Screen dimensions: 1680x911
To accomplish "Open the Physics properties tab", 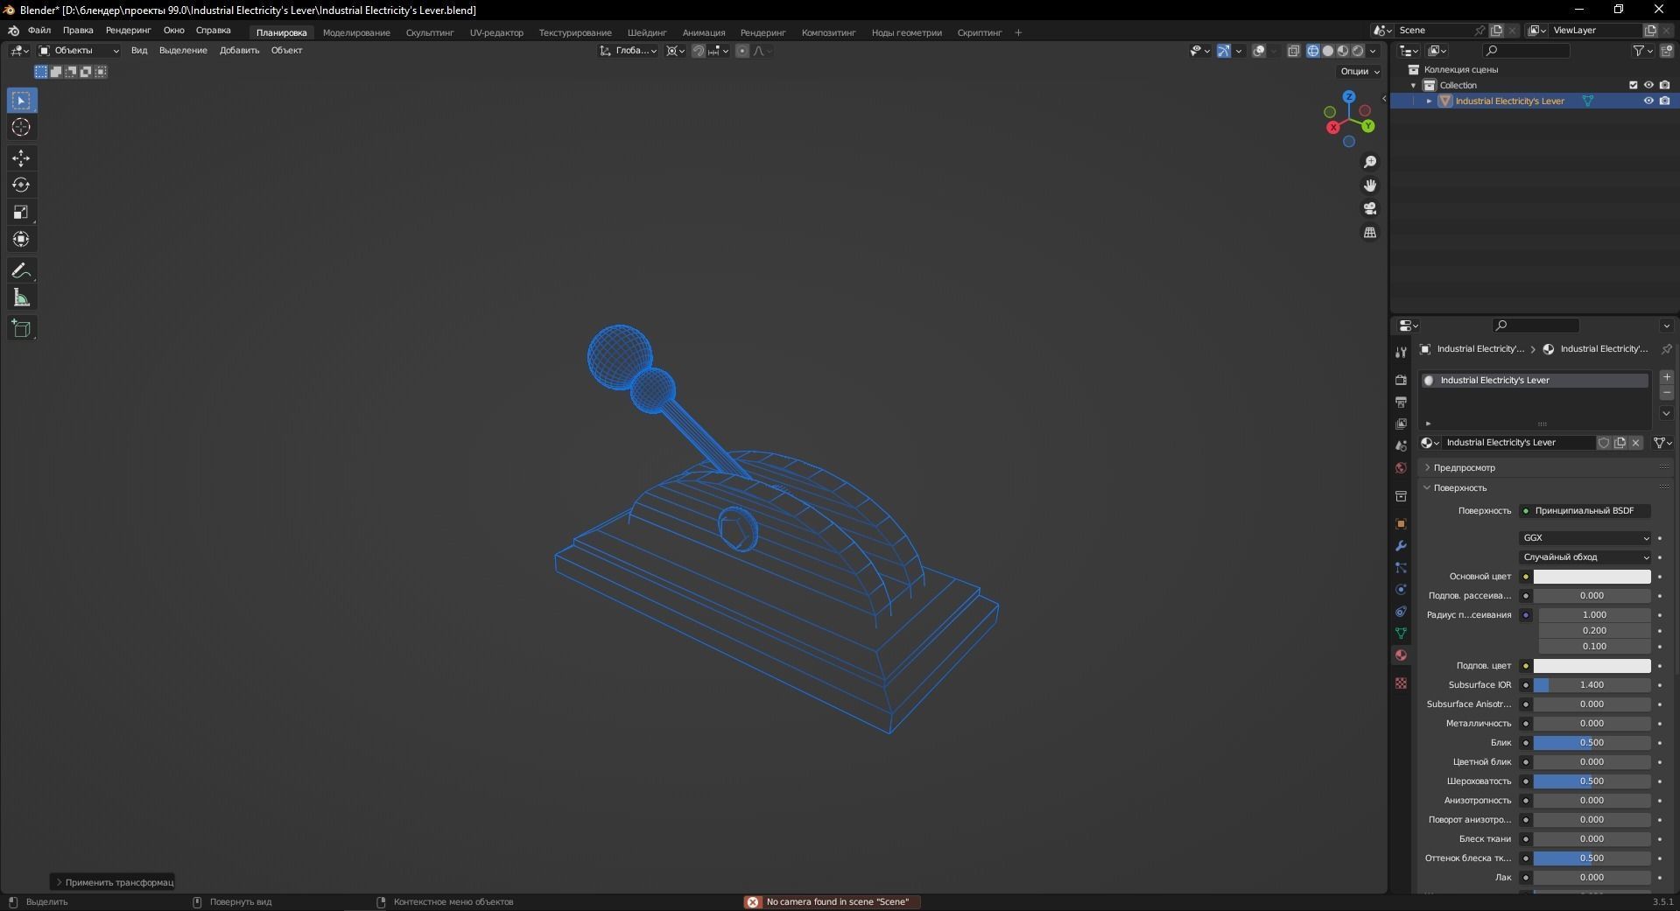I will (1401, 589).
